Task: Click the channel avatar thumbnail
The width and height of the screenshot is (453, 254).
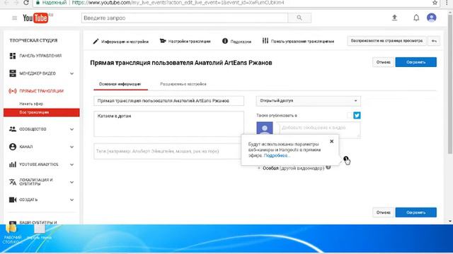Action: point(265,128)
